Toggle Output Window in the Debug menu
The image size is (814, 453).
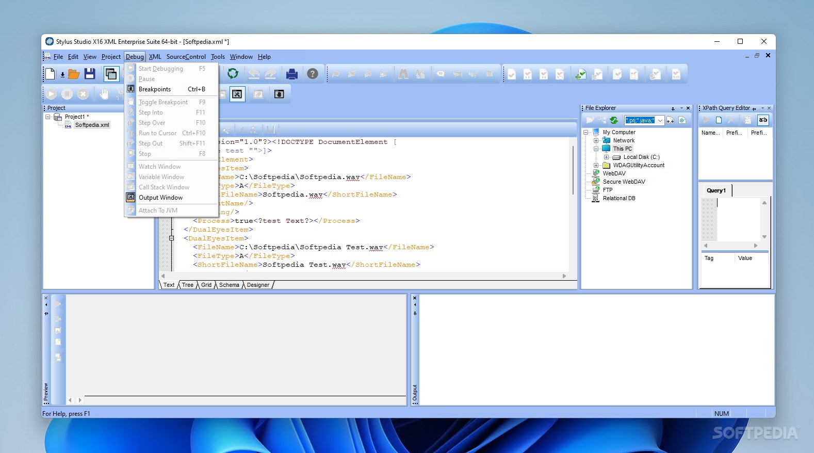(172, 198)
